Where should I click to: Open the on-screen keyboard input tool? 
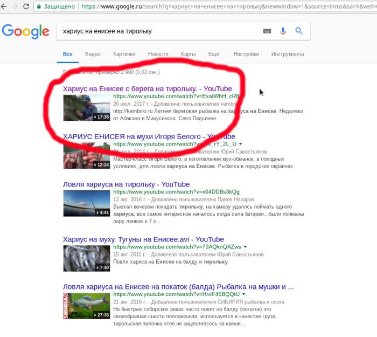coord(267,31)
